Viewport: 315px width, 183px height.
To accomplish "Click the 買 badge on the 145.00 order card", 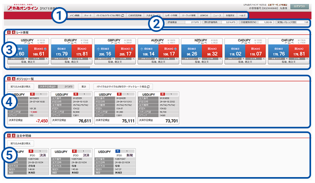I will (74, 151).
